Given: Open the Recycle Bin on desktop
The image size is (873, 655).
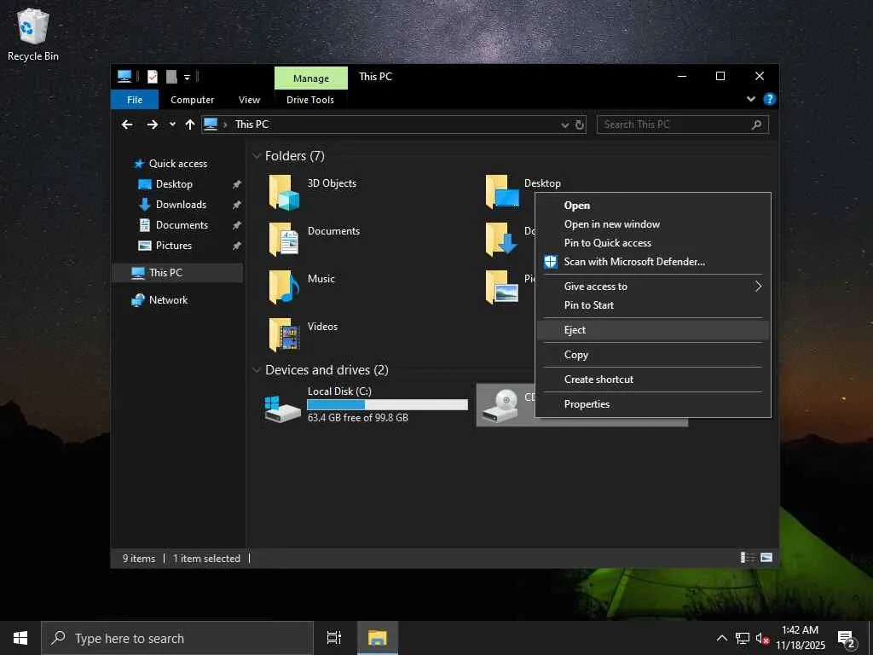Looking at the screenshot, I should [x=32, y=27].
